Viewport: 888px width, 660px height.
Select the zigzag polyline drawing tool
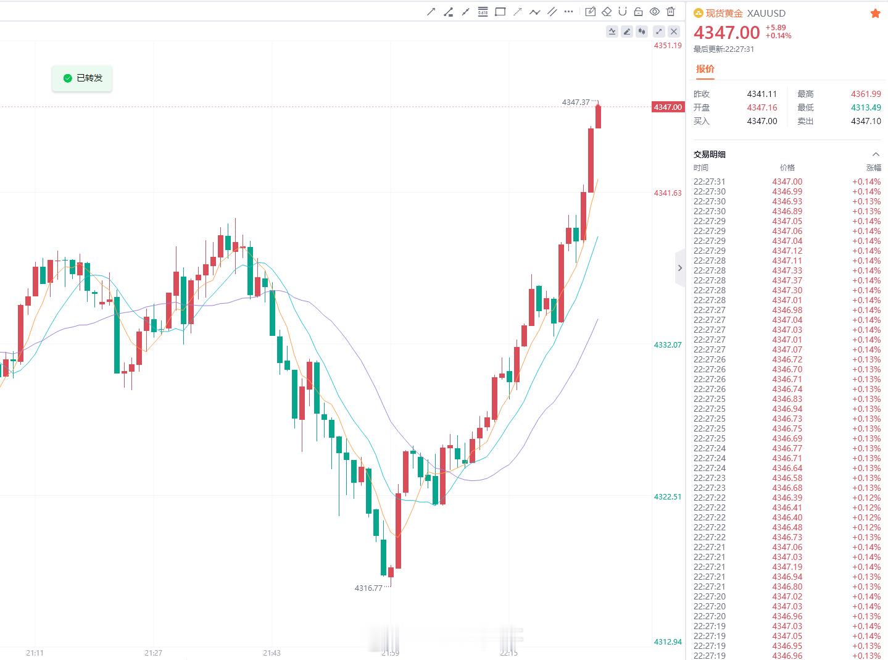[x=534, y=12]
